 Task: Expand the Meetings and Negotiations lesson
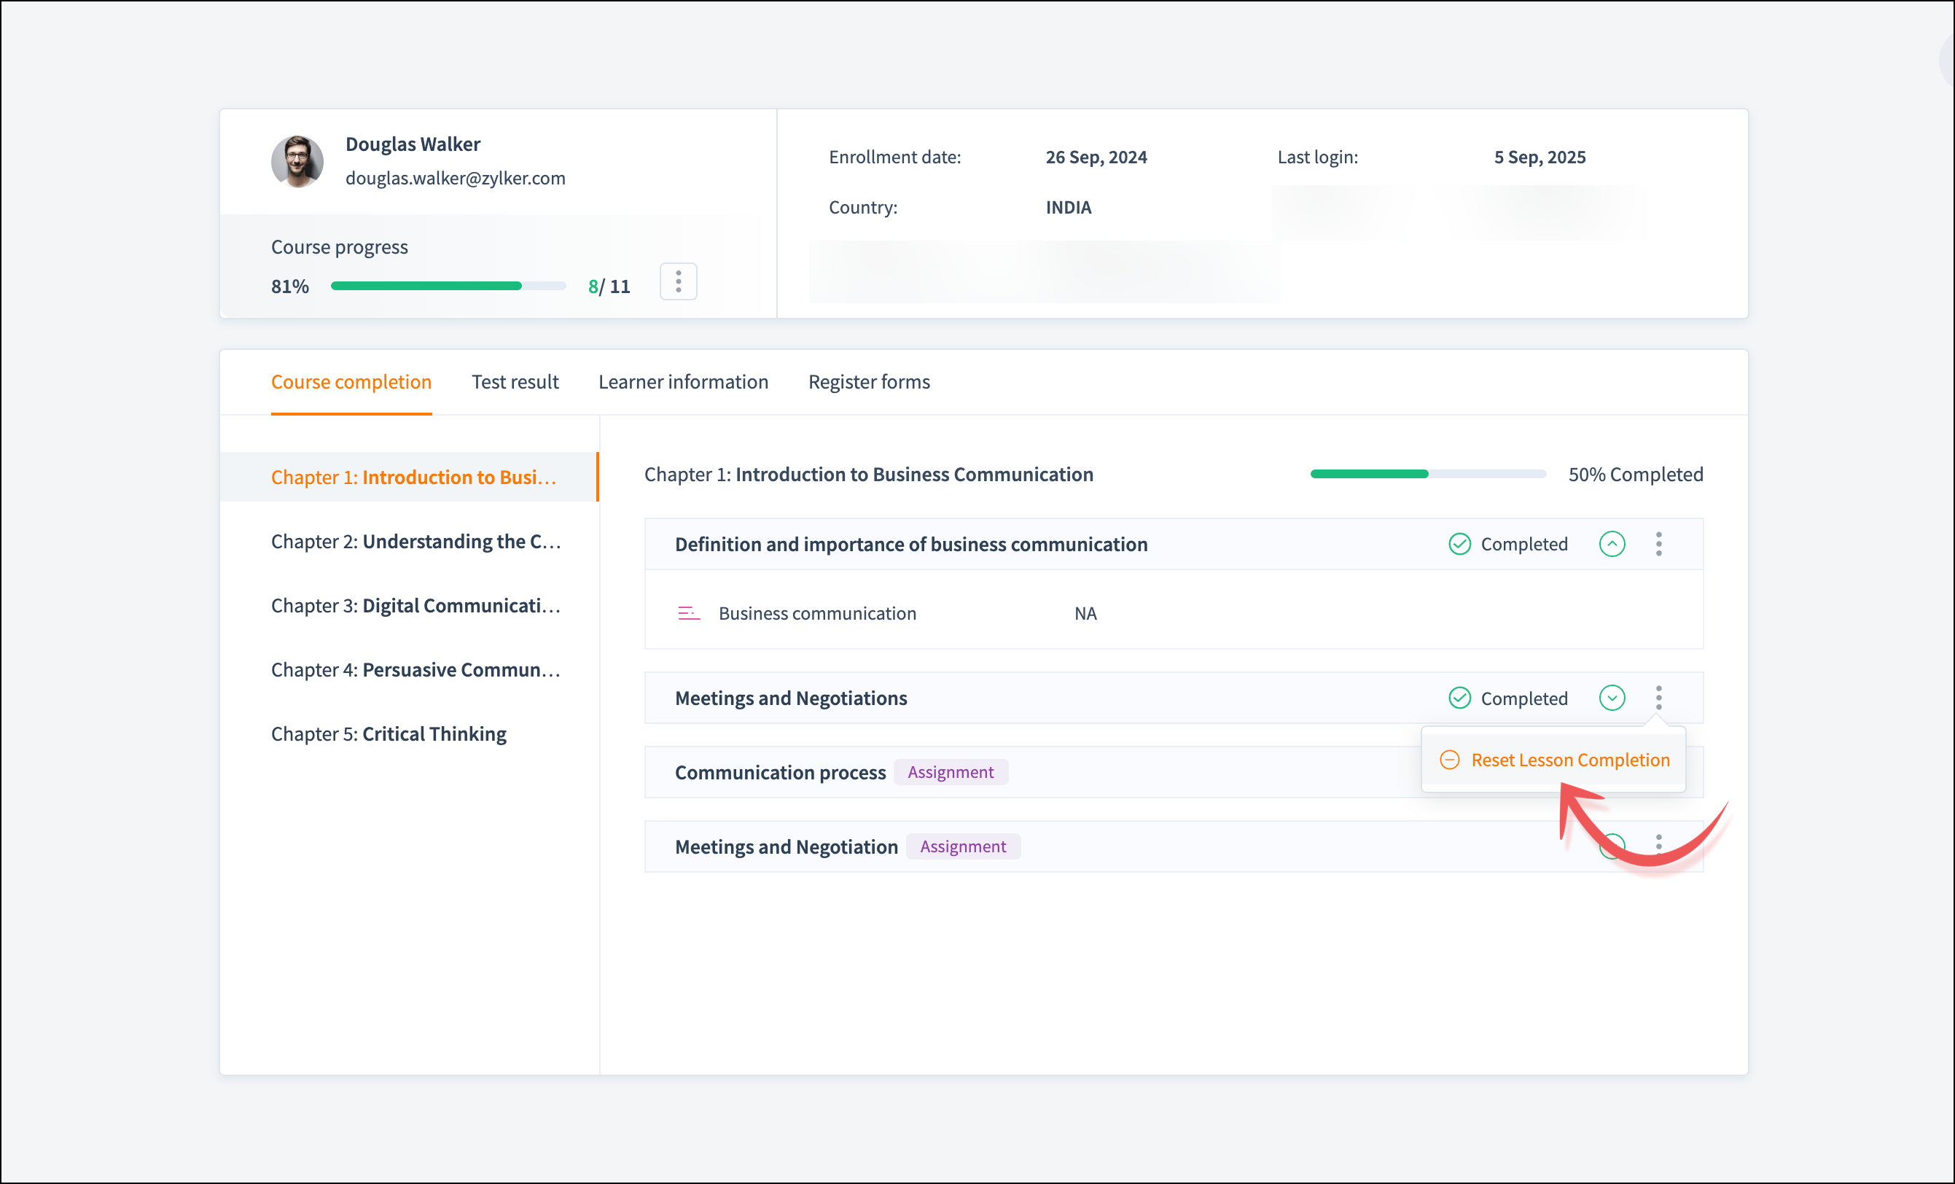(x=1612, y=698)
